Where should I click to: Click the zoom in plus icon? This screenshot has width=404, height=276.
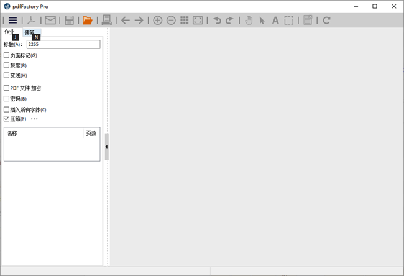[157, 21]
